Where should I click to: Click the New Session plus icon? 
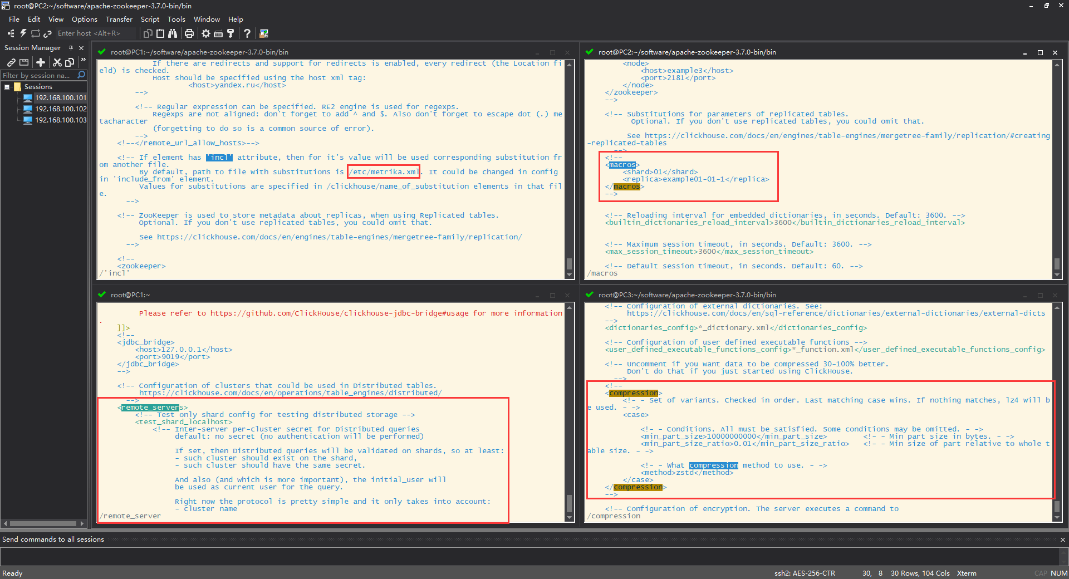pyautogui.click(x=41, y=62)
